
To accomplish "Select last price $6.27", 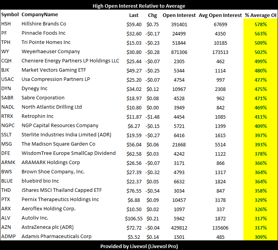I will (134, 126).
